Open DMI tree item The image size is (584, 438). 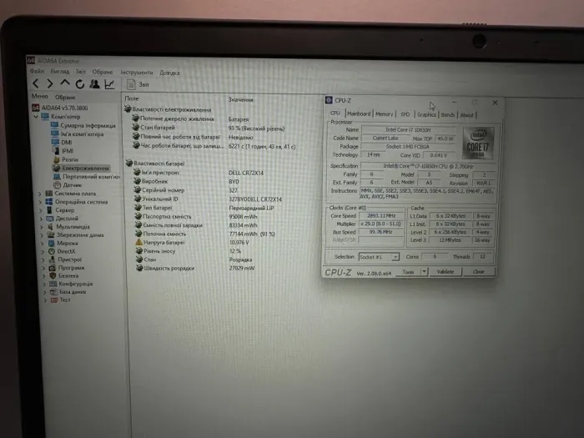(67, 143)
